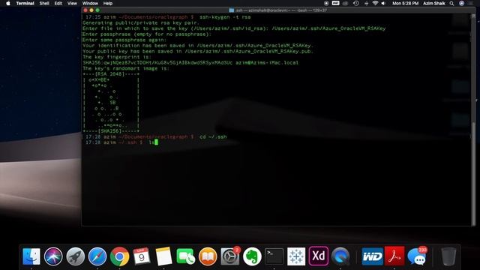Open Notes app in Dock
The width and height of the screenshot is (480, 270).
163,256
